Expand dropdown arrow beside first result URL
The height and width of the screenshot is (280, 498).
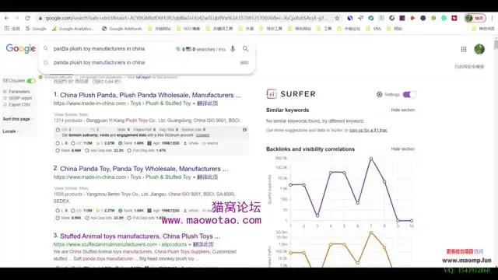[x=194, y=103]
